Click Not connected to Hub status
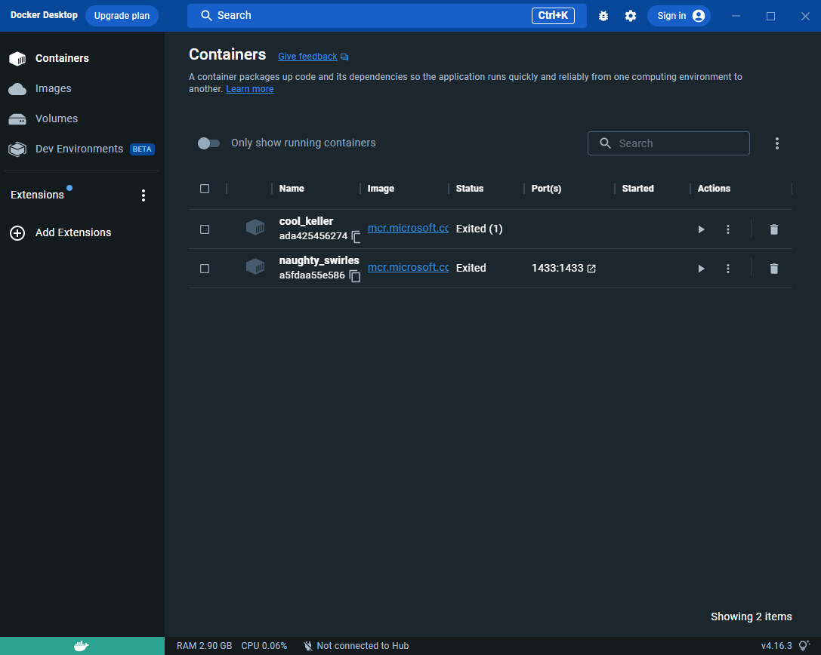Image resolution: width=821 pixels, height=655 pixels. pos(356,646)
